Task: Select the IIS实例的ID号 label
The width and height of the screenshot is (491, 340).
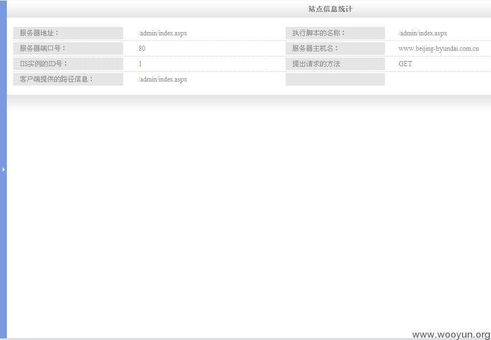Action: click(44, 64)
